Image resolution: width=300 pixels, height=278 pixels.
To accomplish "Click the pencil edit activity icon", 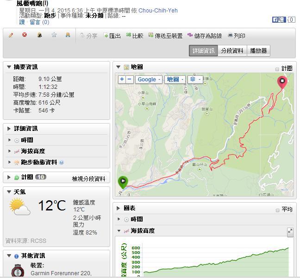I will (x=11, y=35).
